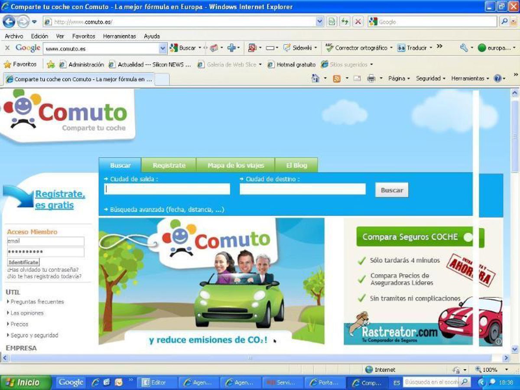The width and height of the screenshot is (520, 390).
Task: Click the Búsqueda avanzada link
Action: tap(167, 209)
